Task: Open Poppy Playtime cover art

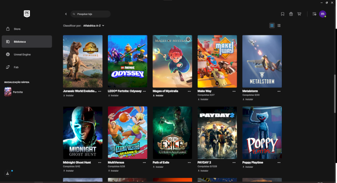Action: [262, 133]
